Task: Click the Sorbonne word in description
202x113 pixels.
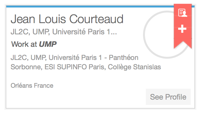Action: (26, 67)
